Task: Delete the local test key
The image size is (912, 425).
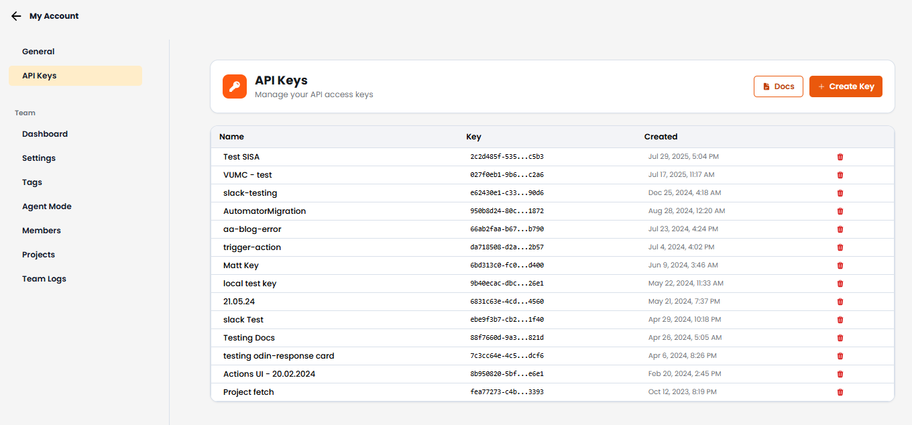Action: pyautogui.click(x=840, y=283)
